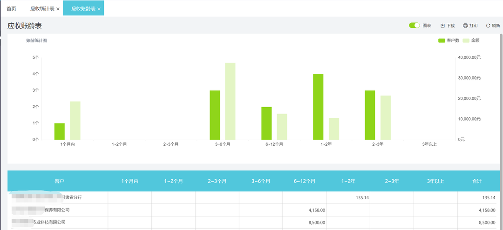This screenshot has width=503, height=230.
Task: Close the 应收统计表 tab
Action: click(58, 9)
